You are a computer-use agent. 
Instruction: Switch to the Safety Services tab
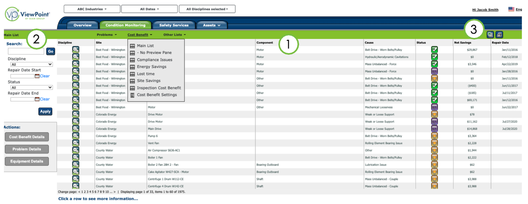[x=174, y=25]
